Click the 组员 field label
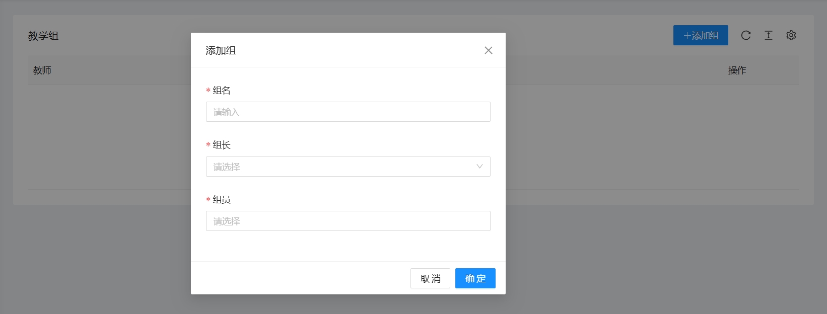 (x=222, y=200)
